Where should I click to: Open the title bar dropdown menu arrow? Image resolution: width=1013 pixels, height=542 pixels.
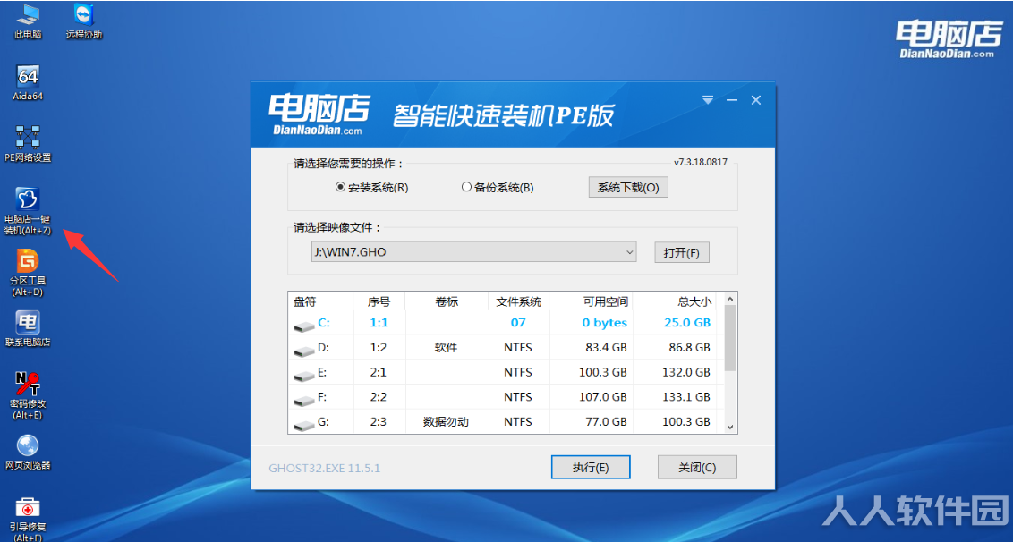click(708, 100)
